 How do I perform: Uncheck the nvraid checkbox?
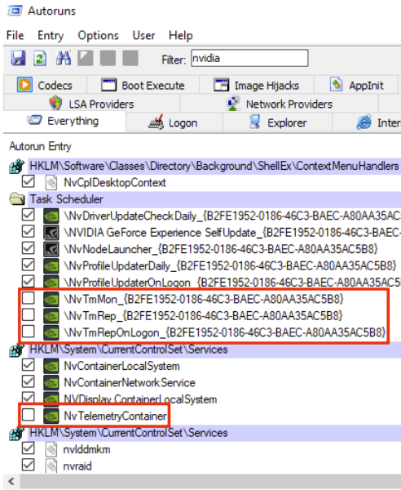[x=28, y=465]
